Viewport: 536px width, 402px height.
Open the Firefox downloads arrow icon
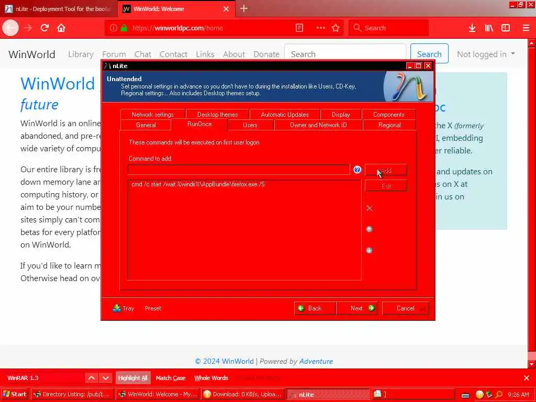pos(472,28)
